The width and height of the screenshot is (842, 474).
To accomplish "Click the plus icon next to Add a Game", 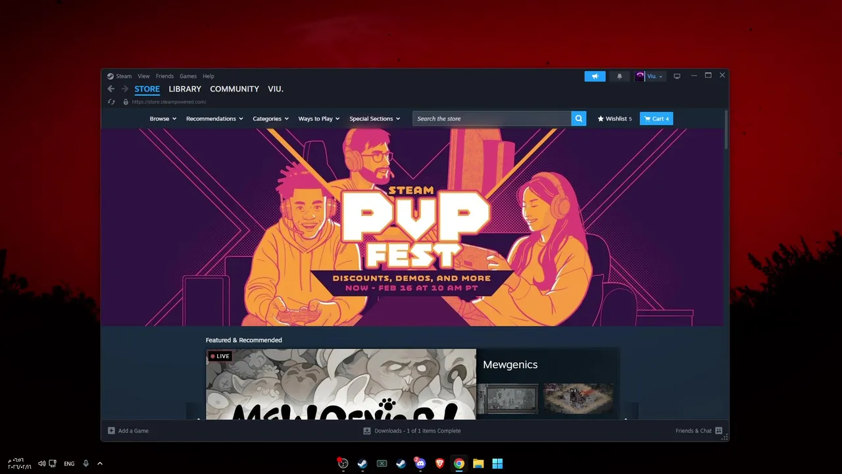I will pyautogui.click(x=111, y=431).
